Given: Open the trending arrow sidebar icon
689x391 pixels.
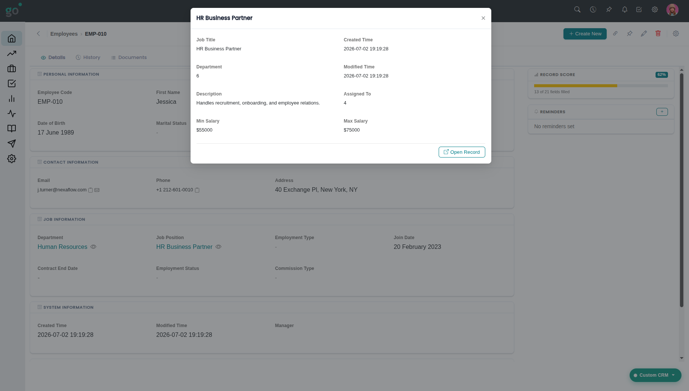Looking at the screenshot, I should click(x=12, y=53).
